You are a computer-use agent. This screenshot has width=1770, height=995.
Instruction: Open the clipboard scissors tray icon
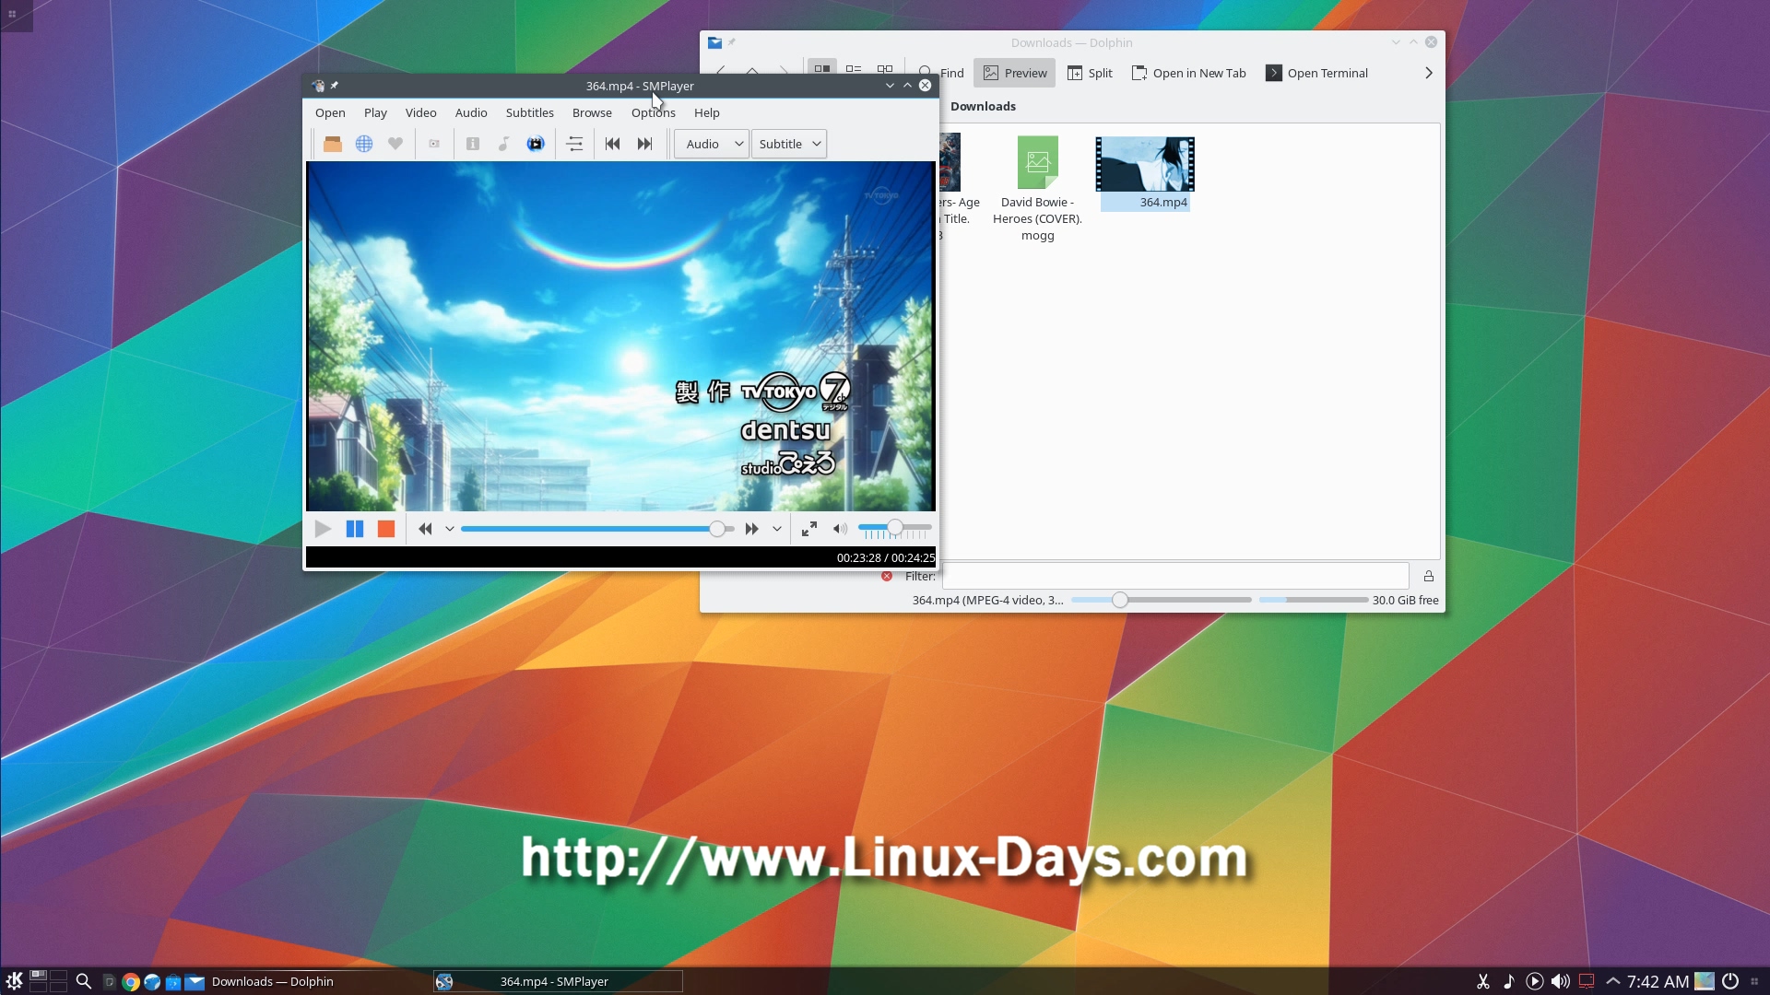1483,981
